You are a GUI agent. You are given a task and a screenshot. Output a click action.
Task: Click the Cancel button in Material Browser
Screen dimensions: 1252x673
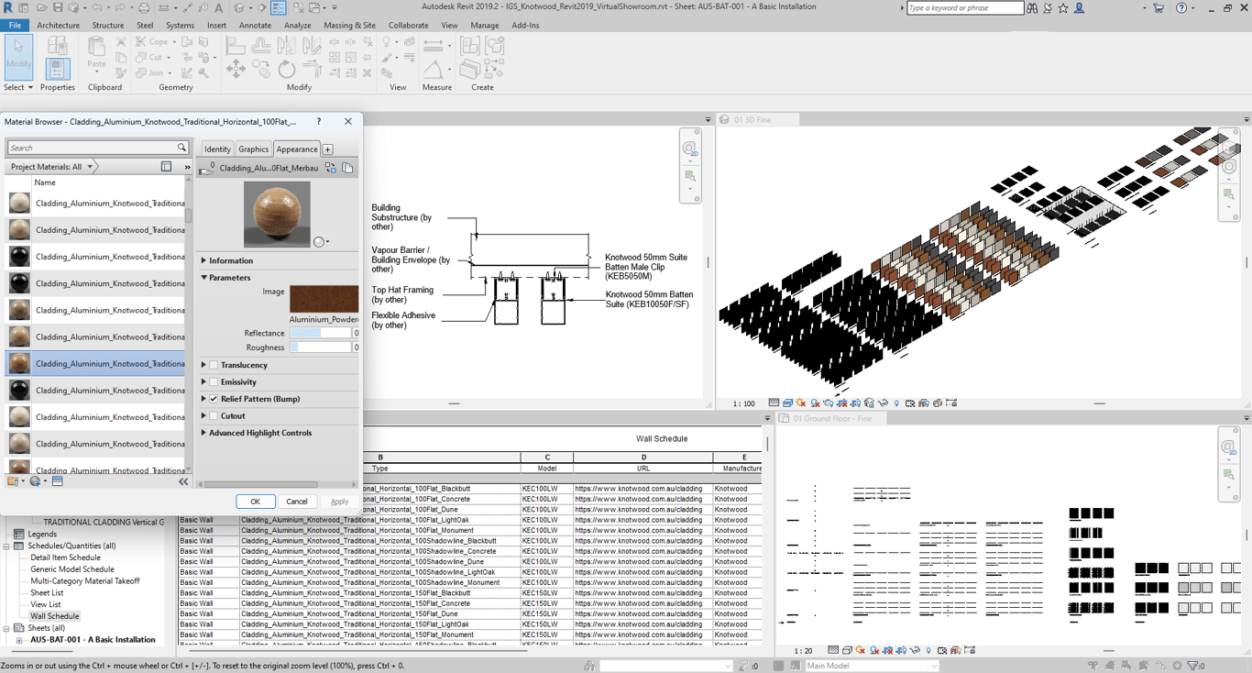point(296,502)
